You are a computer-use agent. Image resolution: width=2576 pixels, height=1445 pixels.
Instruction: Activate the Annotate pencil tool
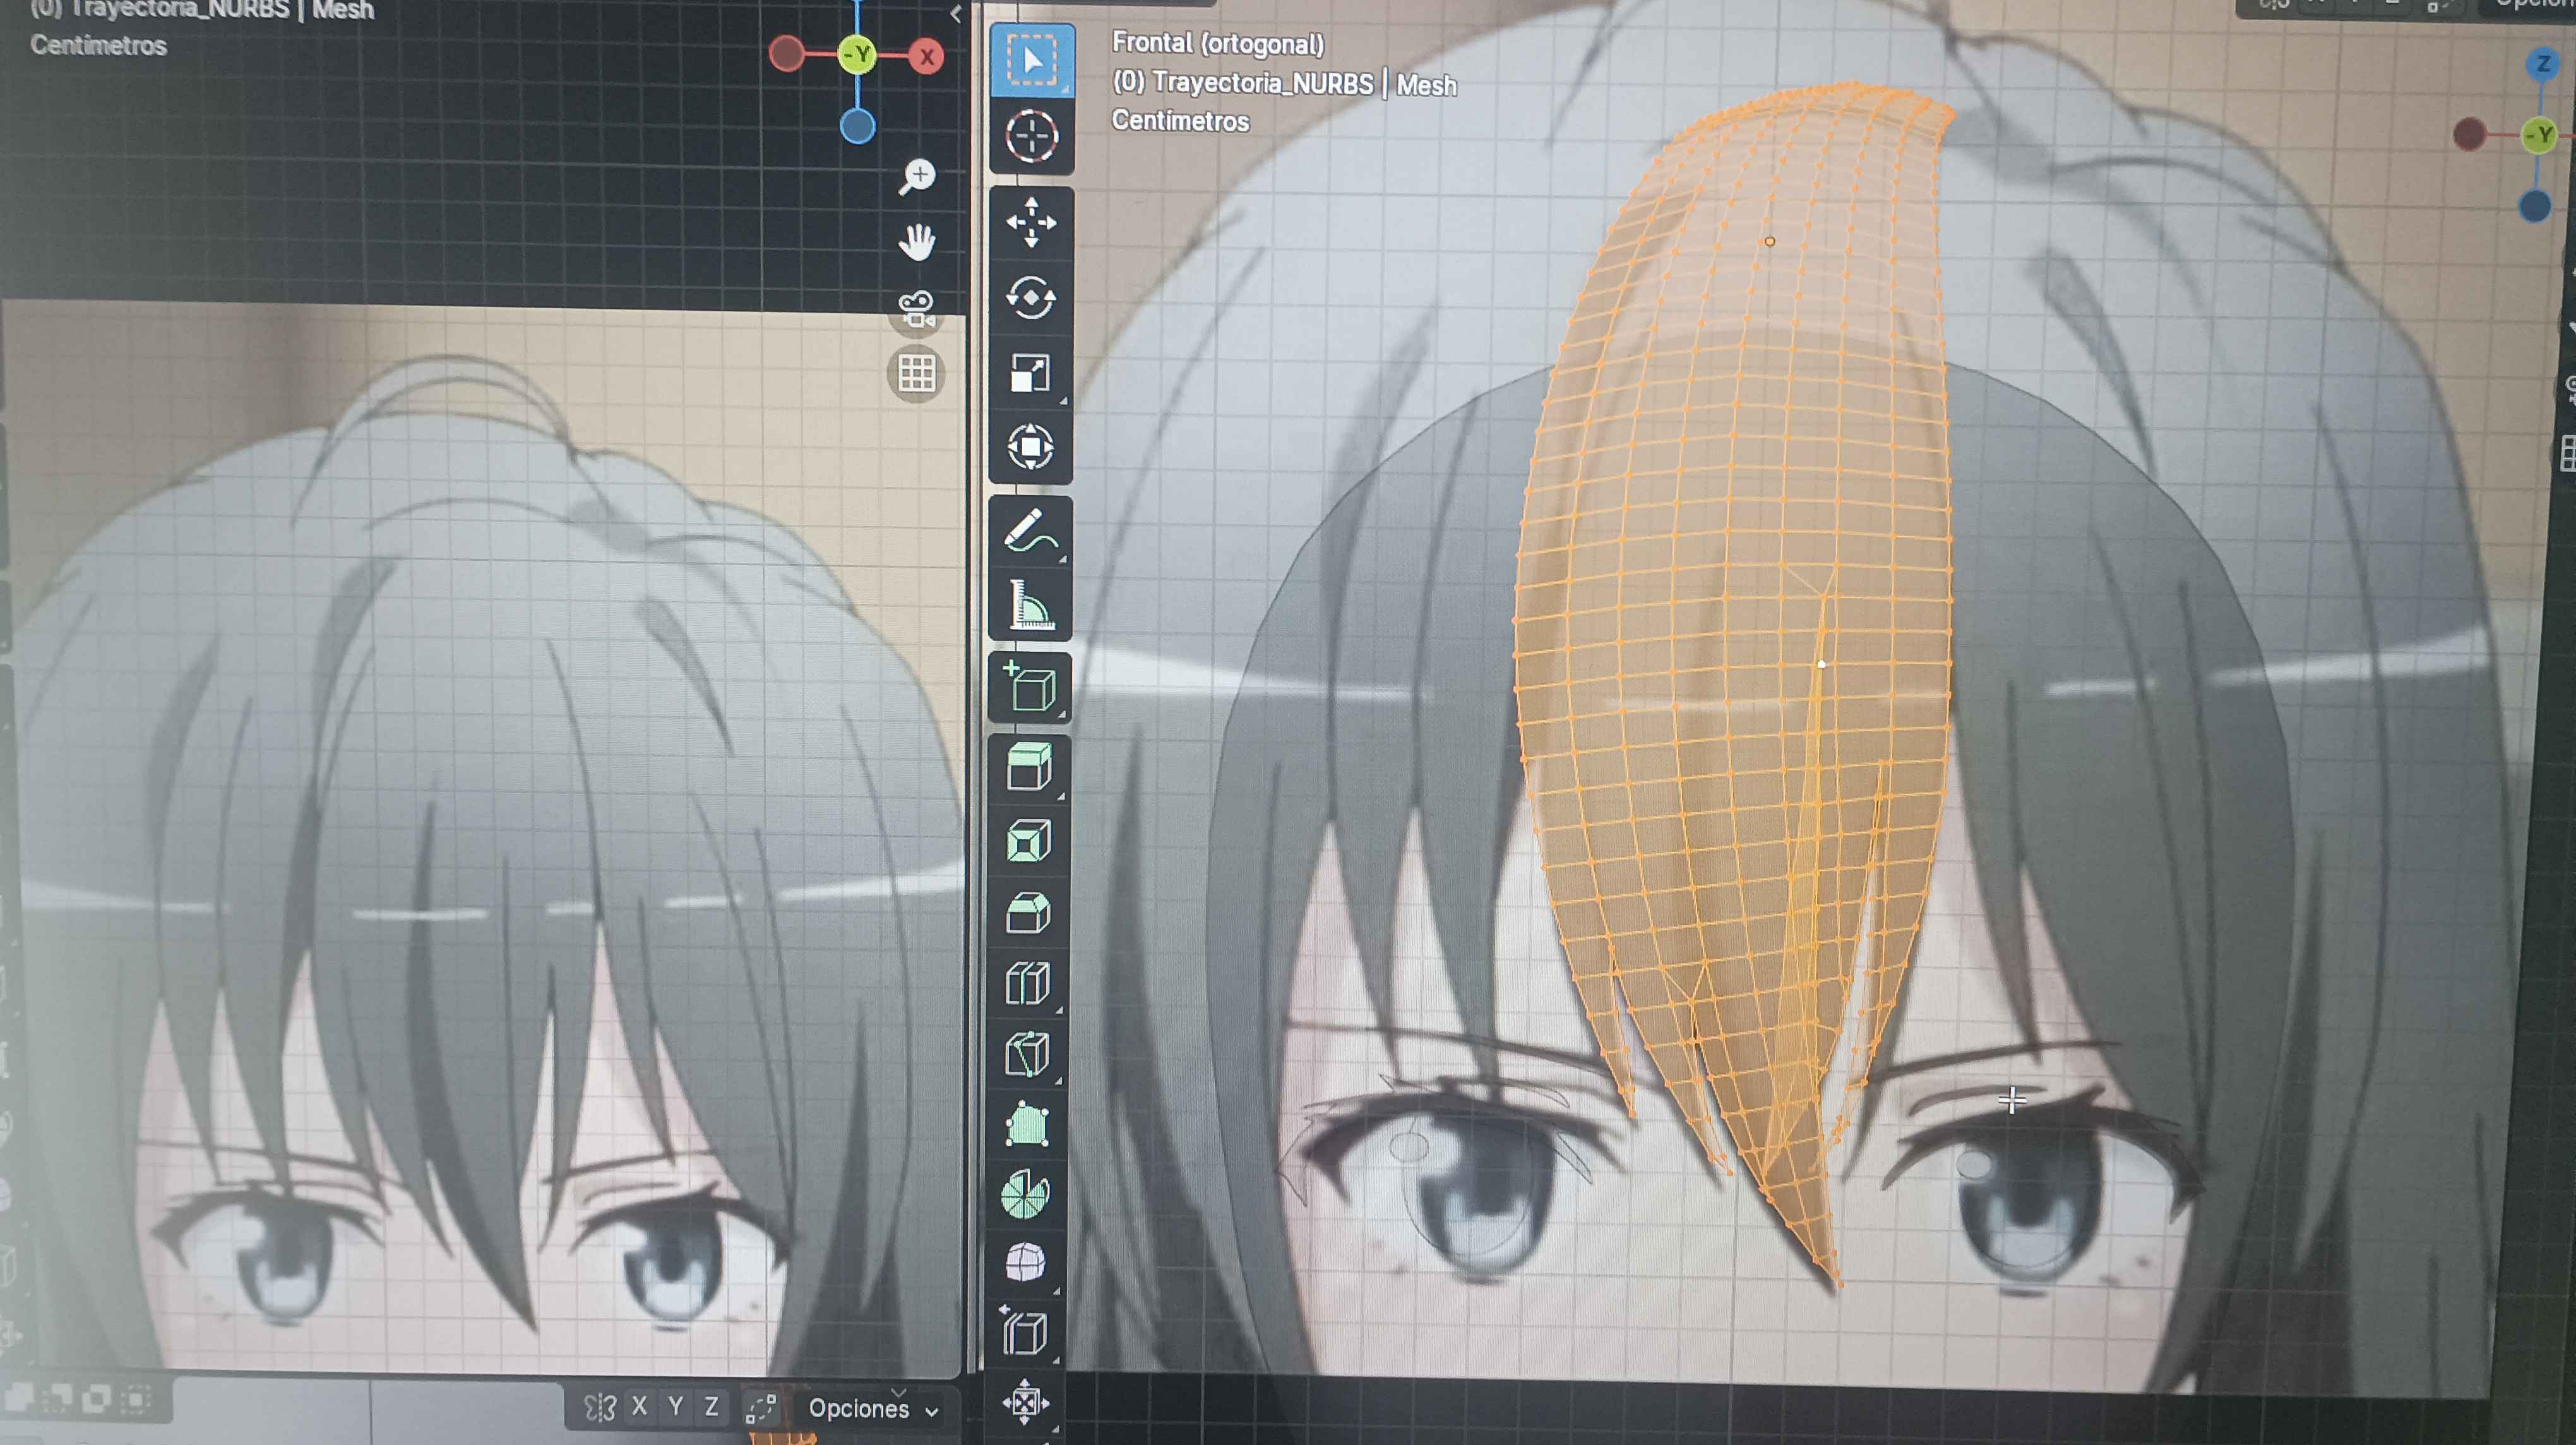pos(1030,530)
